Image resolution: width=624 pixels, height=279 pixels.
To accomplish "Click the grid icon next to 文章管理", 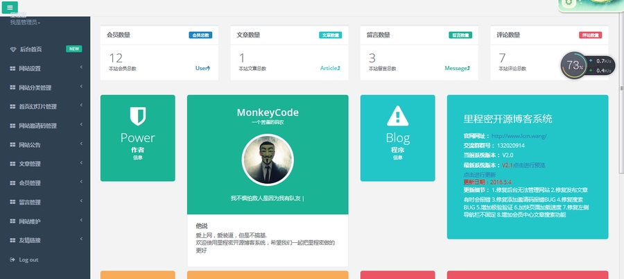I will pyautogui.click(x=12, y=164).
